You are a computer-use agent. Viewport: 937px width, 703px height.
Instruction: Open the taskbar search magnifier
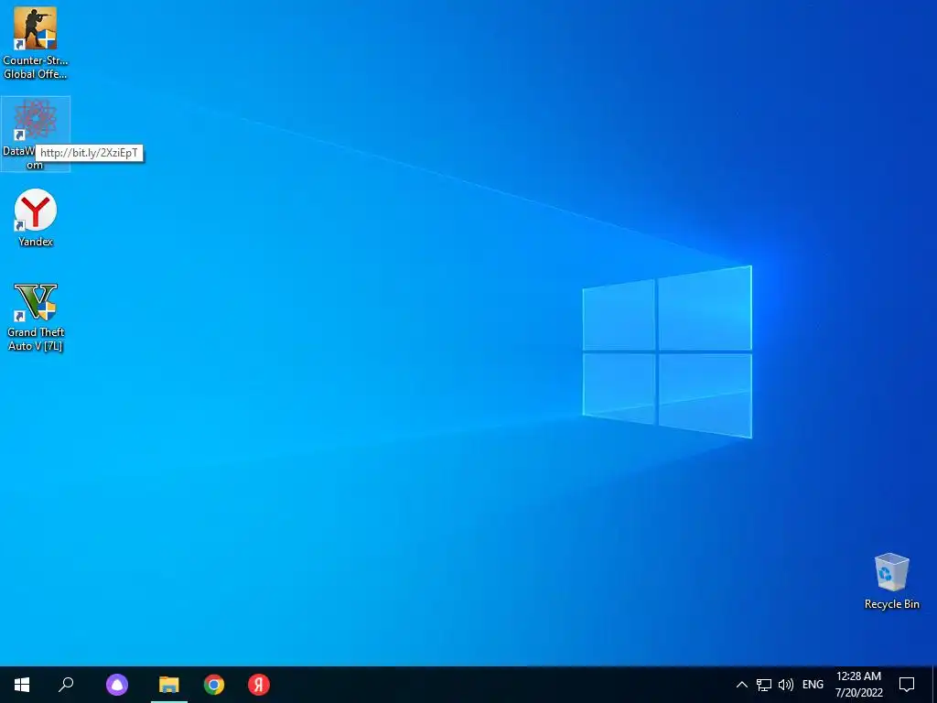(66, 685)
